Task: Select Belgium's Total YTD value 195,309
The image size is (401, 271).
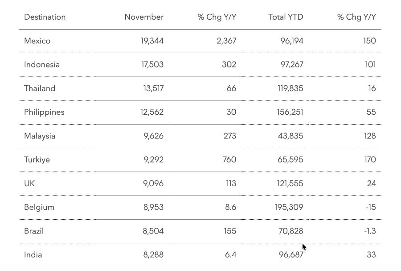Action: click(290, 207)
